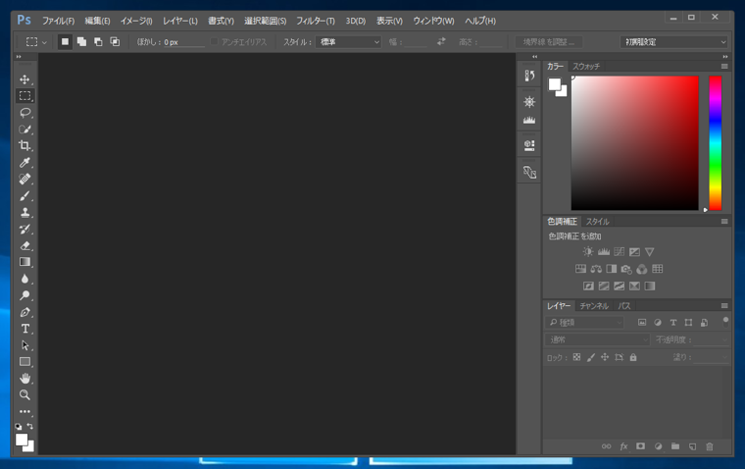745x469 pixels.
Task: Click the foreground color swatch in Color panel
Action: point(555,84)
